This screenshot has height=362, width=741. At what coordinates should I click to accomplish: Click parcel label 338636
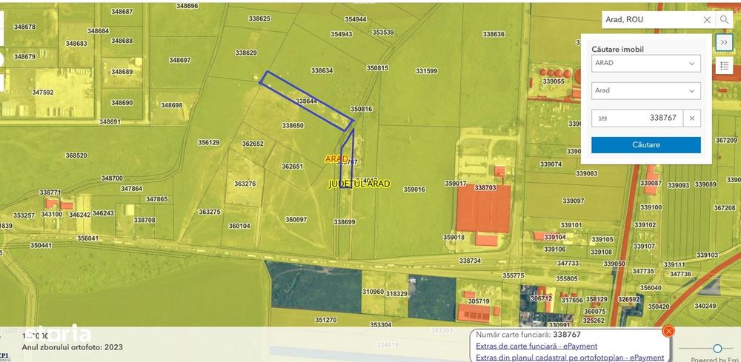pyautogui.click(x=494, y=34)
